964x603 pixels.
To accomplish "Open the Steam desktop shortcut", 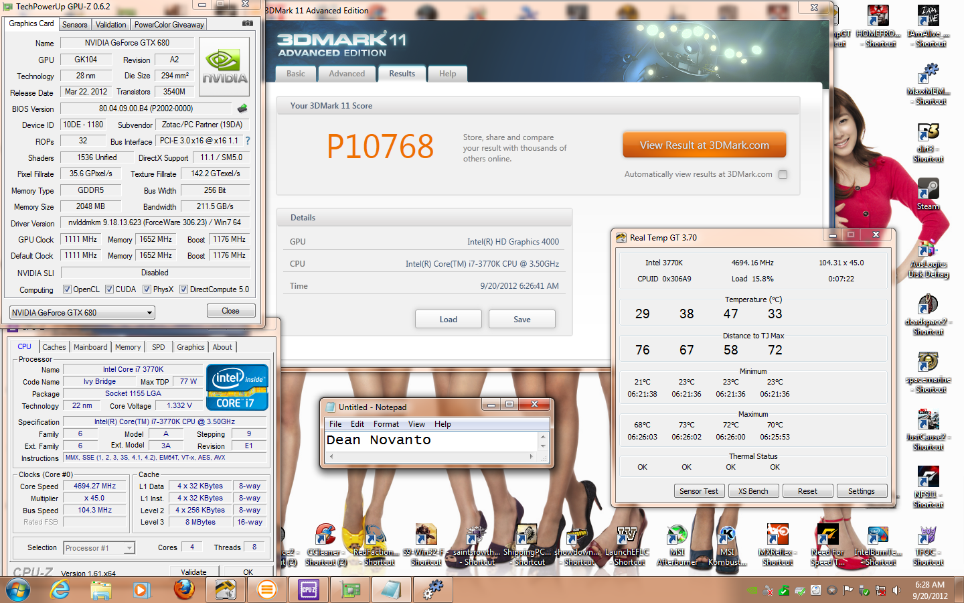I will point(928,194).
